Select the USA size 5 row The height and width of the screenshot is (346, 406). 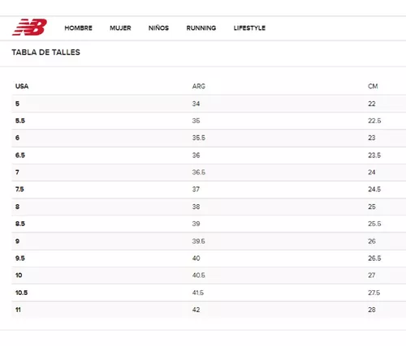pos(209,104)
